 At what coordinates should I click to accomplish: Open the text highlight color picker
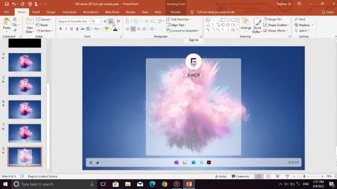coord(111,29)
